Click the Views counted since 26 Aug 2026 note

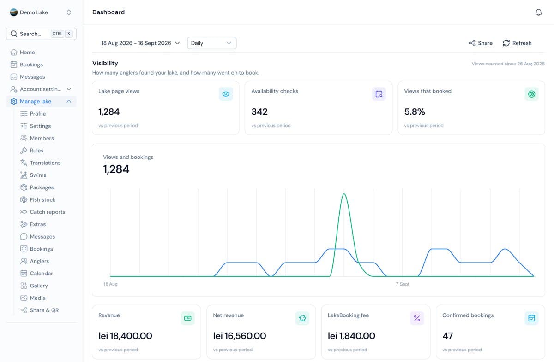click(x=508, y=64)
